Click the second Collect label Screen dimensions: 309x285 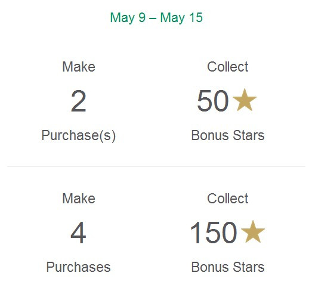tap(228, 199)
